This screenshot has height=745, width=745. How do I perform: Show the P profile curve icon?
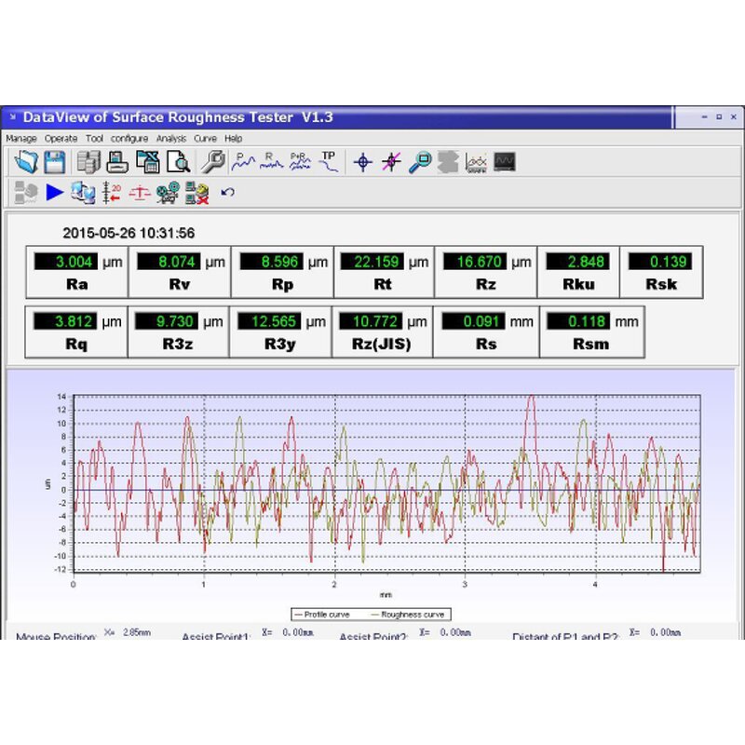[243, 162]
